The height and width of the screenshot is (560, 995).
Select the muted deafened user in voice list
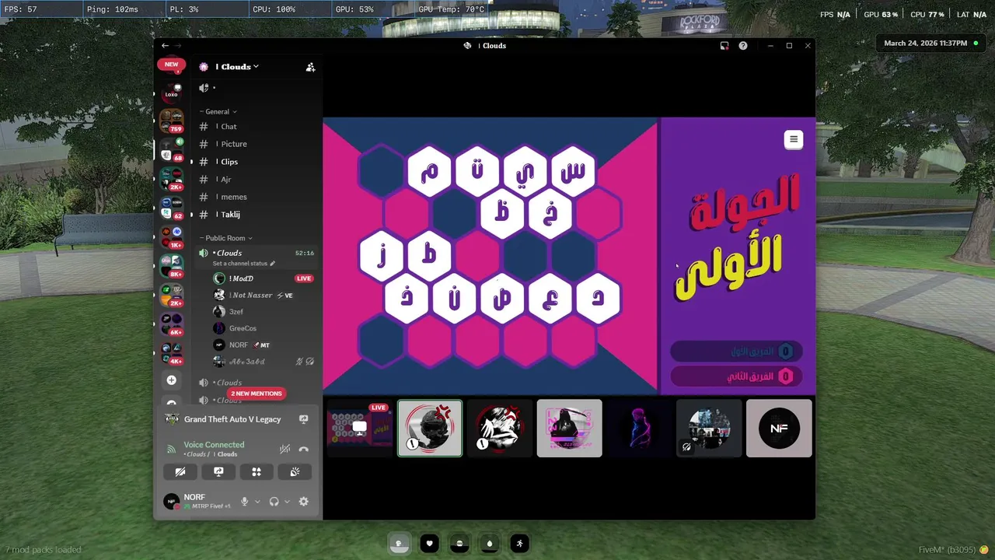[264, 362]
